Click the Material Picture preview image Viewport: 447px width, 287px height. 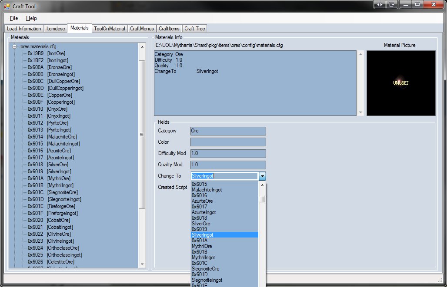tap(401, 83)
